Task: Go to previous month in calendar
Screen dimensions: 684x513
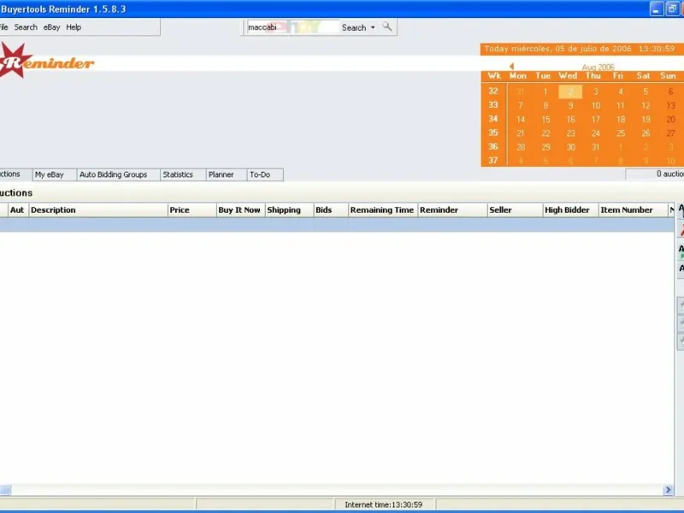Action: click(x=511, y=67)
